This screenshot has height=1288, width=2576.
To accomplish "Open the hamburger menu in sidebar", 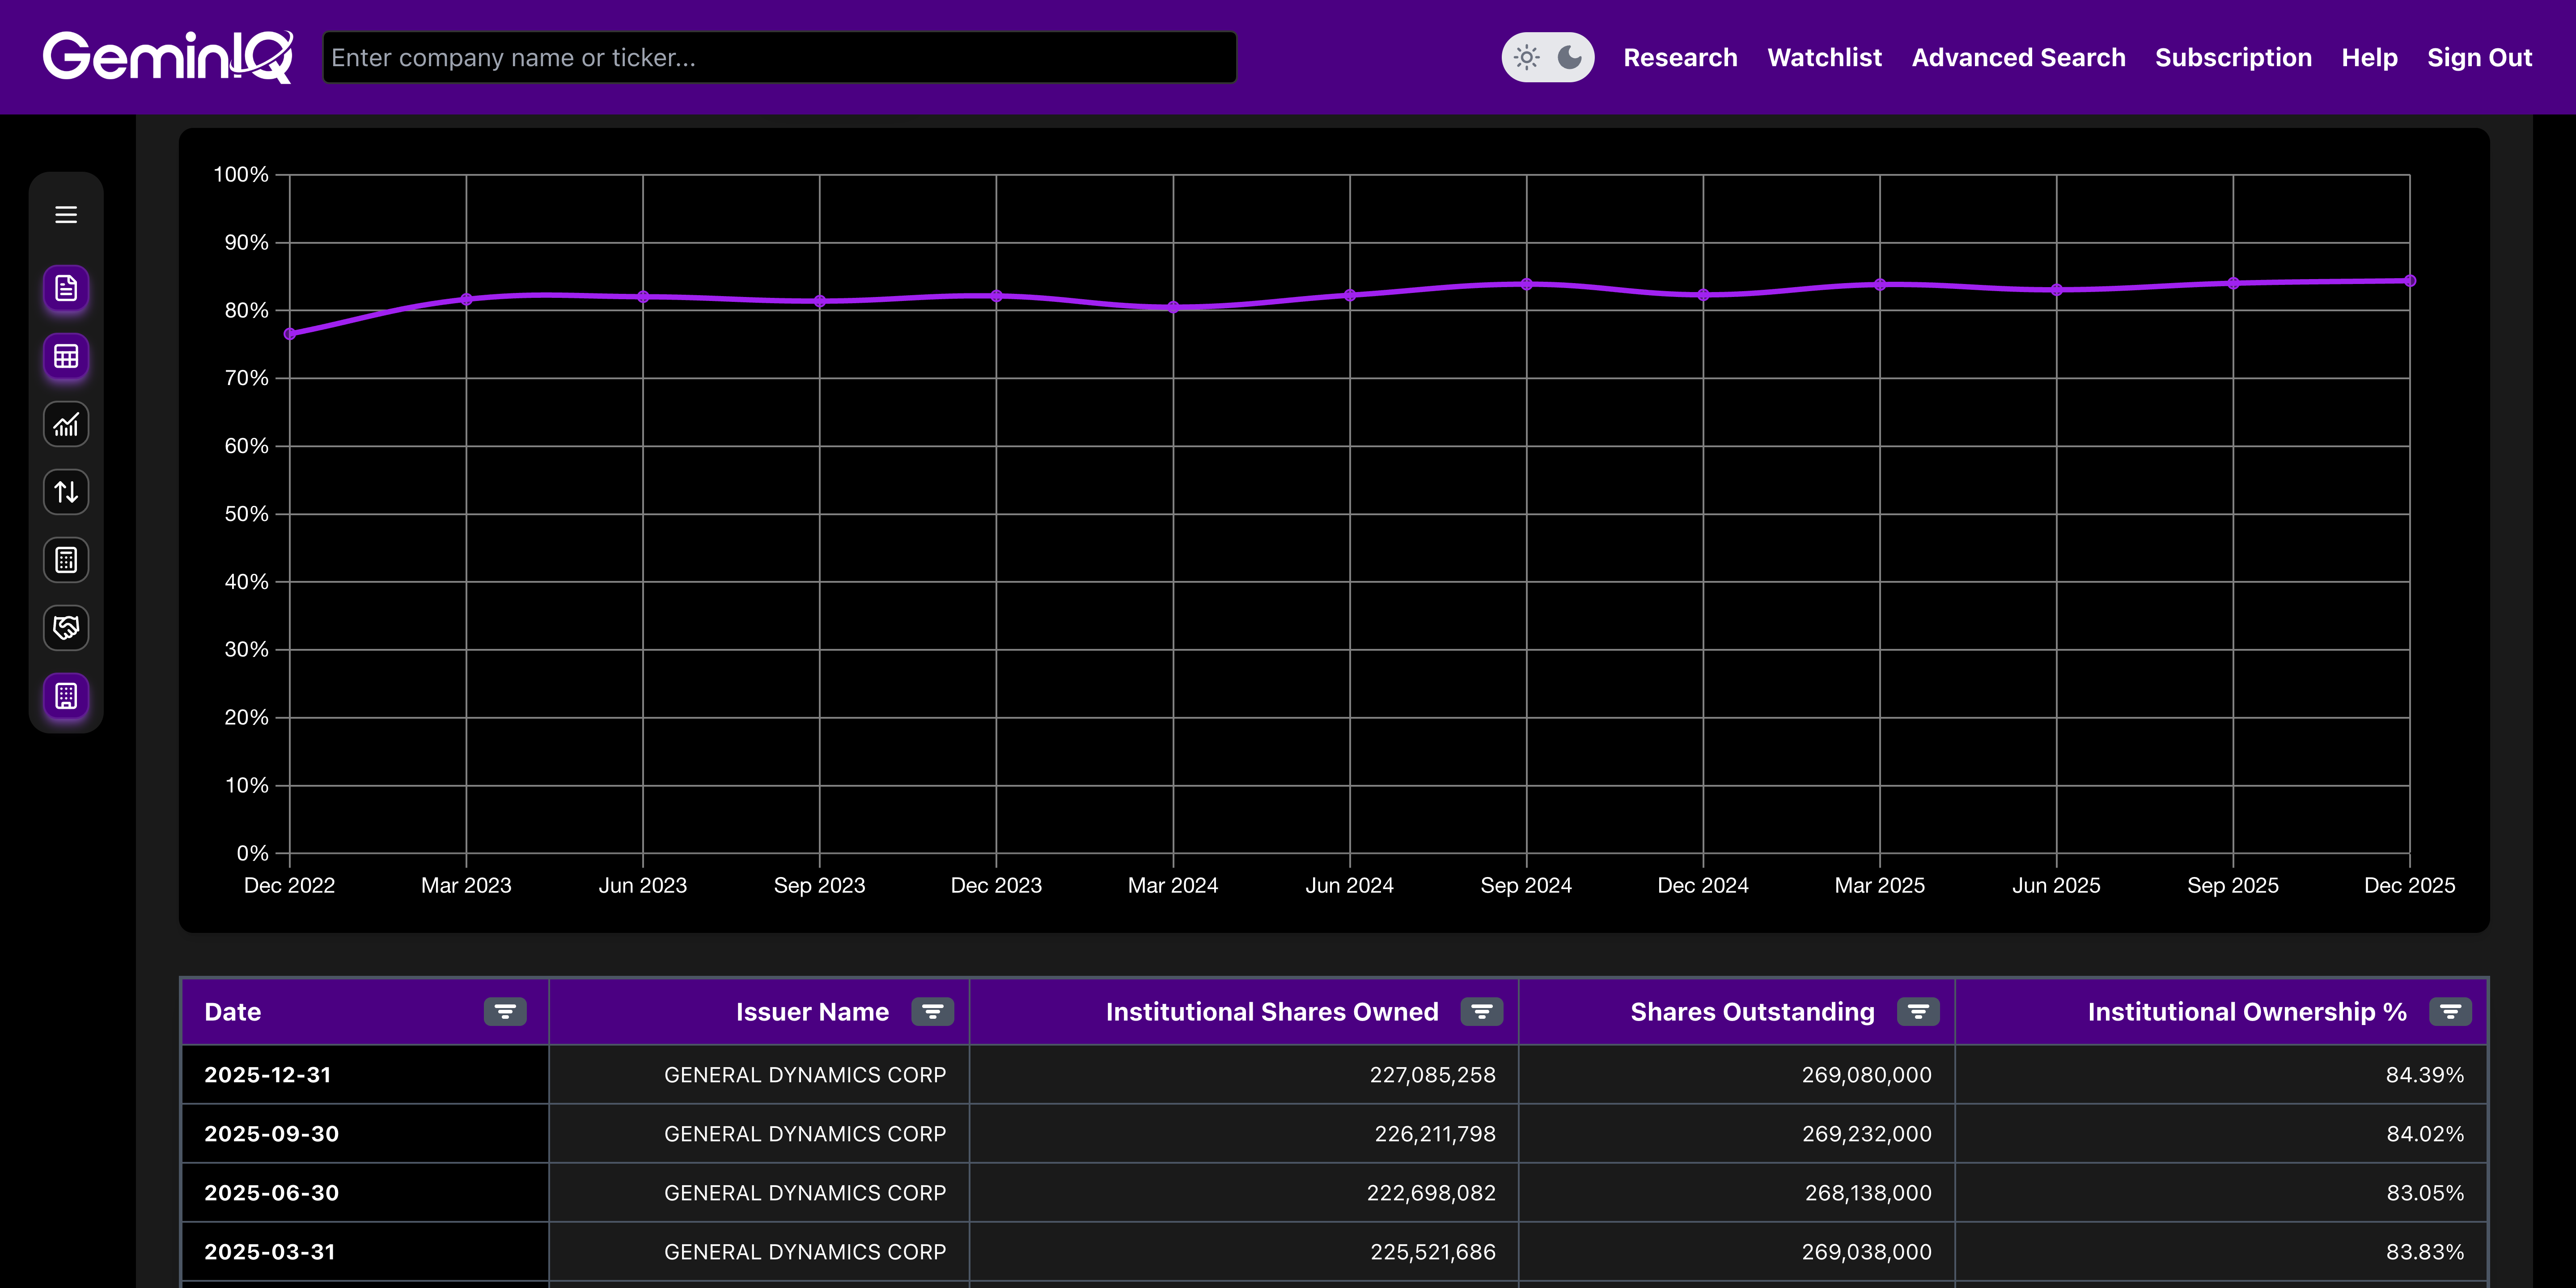I will click(x=66, y=215).
